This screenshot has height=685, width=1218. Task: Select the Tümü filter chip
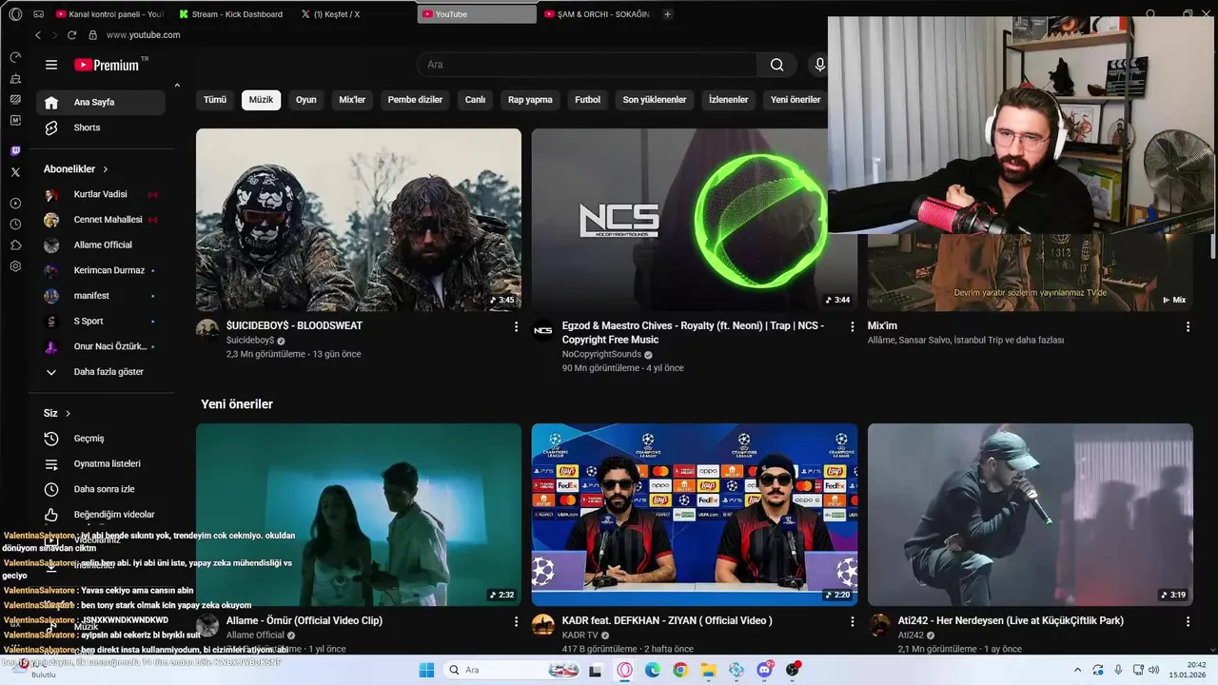pos(215,100)
